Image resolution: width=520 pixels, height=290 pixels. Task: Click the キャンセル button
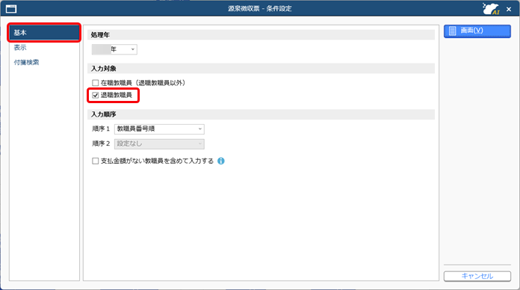pyautogui.click(x=477, y=276)
